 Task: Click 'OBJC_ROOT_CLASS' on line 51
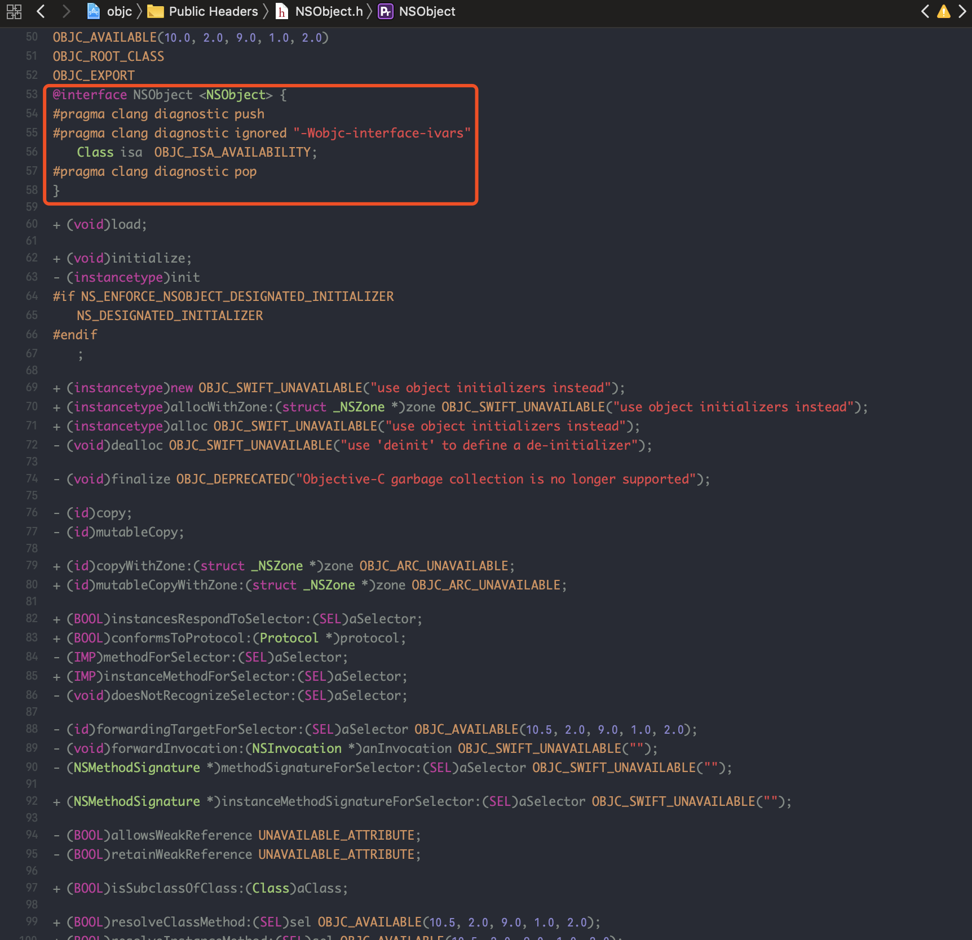coord(108,56)
